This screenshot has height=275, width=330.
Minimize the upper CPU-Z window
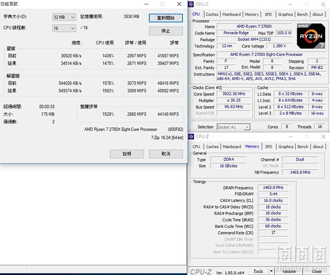(290, 4)
